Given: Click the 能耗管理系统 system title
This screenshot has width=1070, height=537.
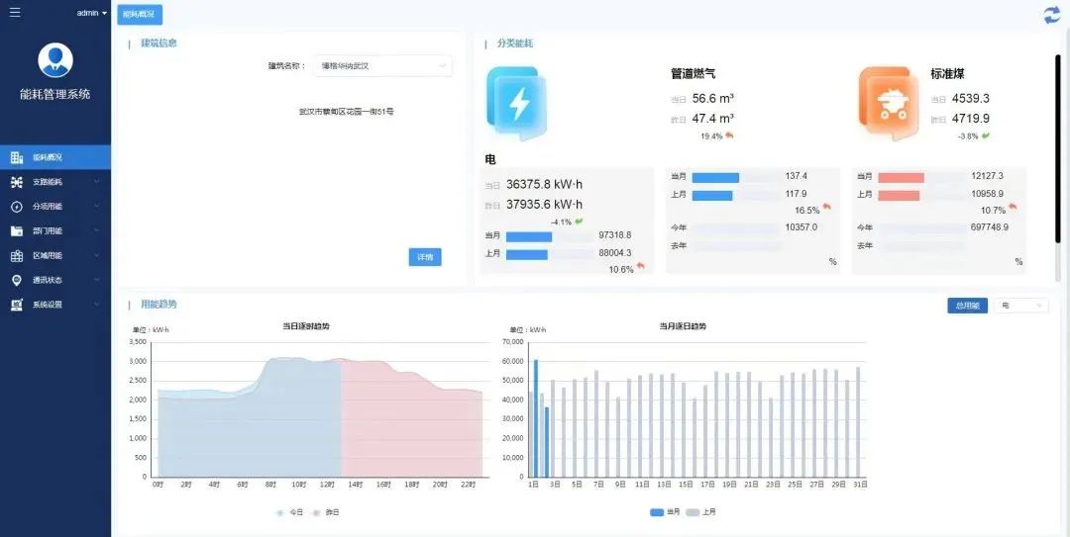Looking at the screenshot, I should point(55,95).
